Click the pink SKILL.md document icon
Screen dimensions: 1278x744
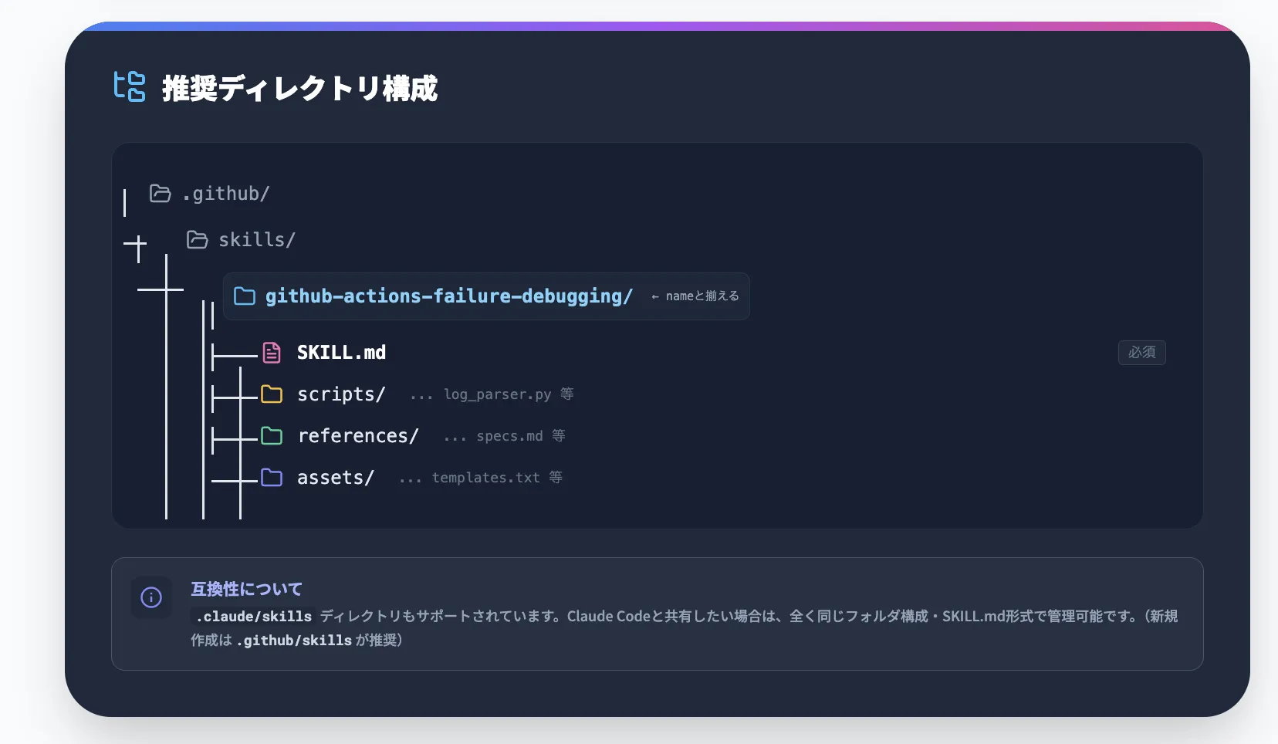[x=272, y=352]
